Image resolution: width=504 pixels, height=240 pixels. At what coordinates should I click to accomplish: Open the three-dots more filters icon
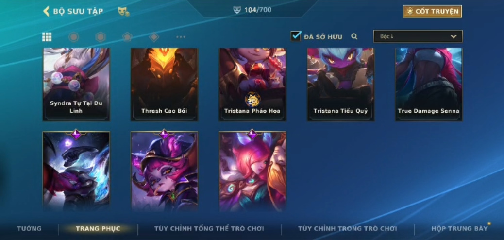coord(181,37)
